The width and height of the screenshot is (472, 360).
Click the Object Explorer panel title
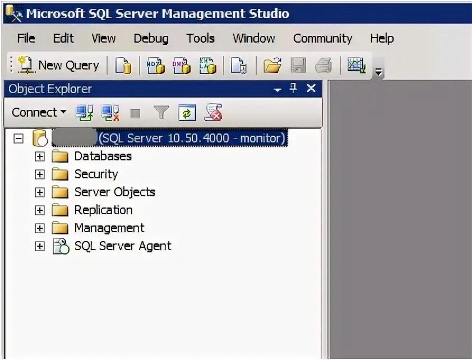pos(50,89)
